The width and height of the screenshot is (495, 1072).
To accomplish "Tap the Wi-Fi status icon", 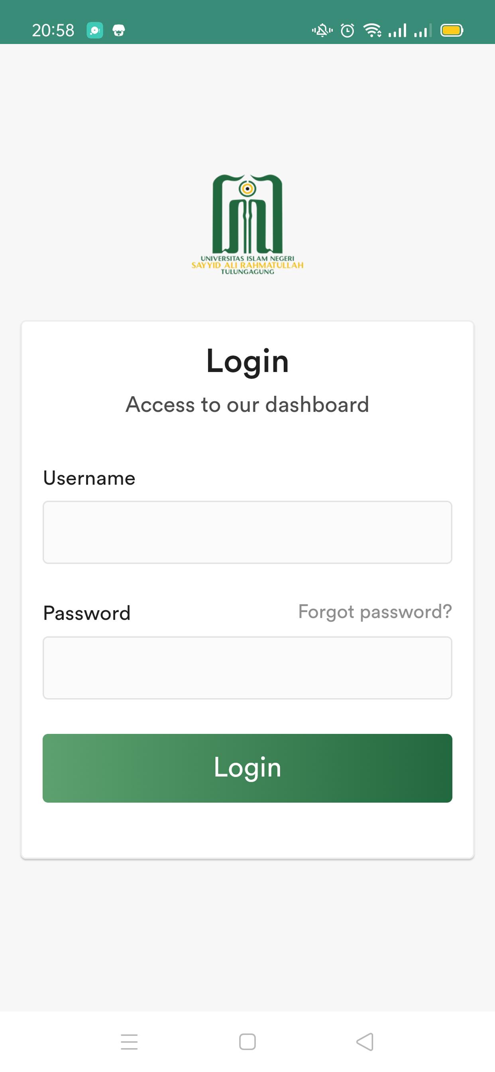I will (372, 30).
